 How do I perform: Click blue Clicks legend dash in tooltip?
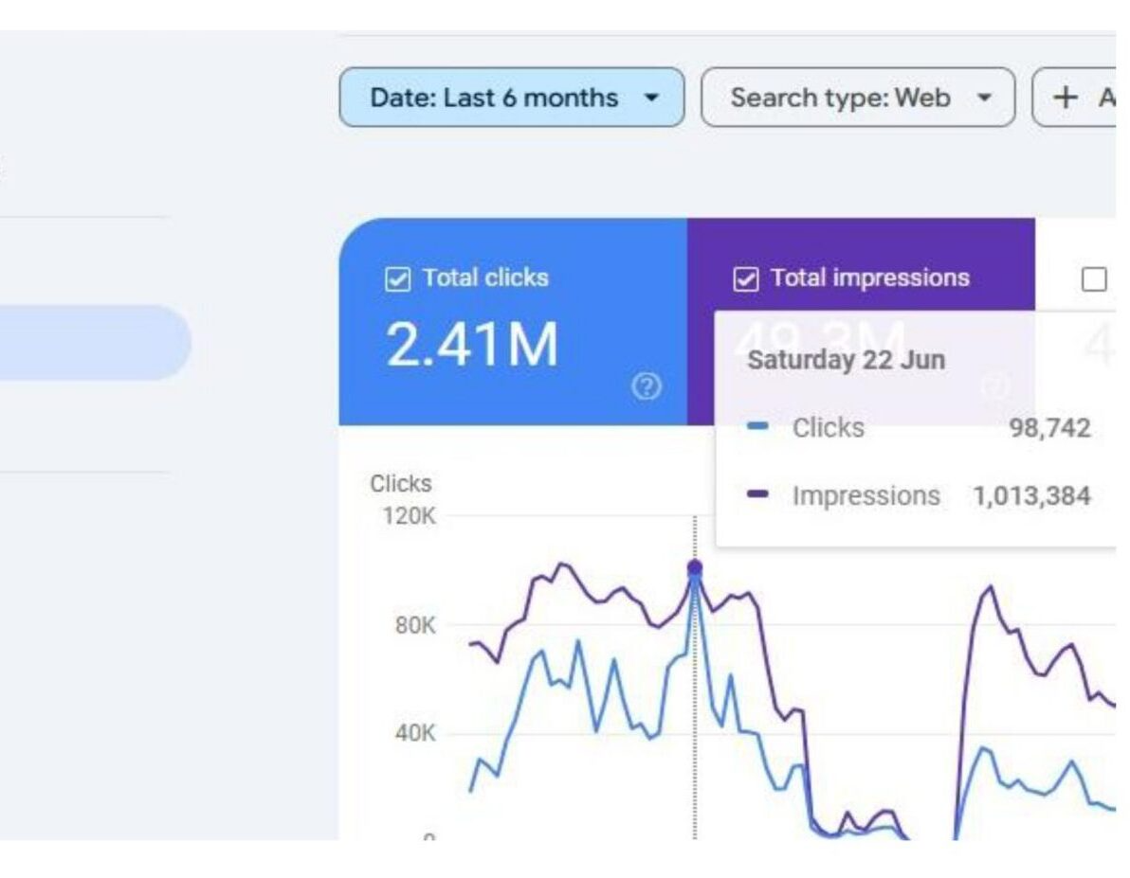tap(757, 427)
